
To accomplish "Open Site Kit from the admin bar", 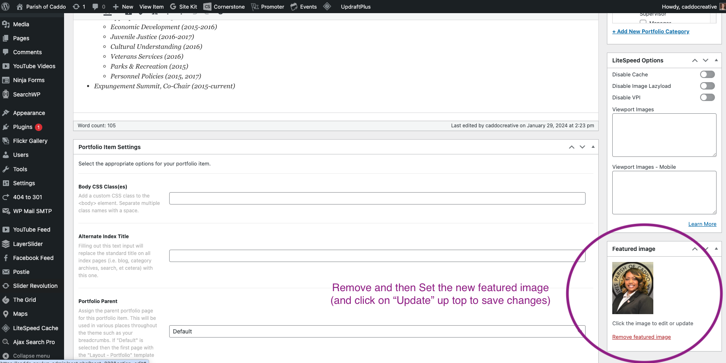I will tap(184, 7).
